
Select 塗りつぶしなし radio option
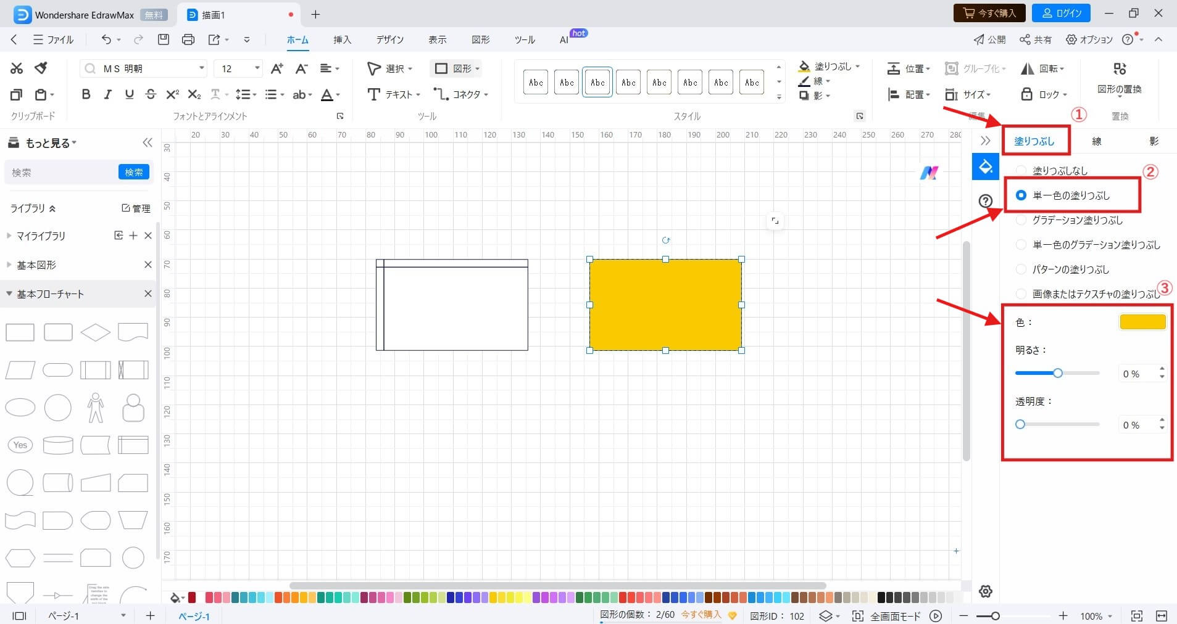click(x=1021, y=171)
